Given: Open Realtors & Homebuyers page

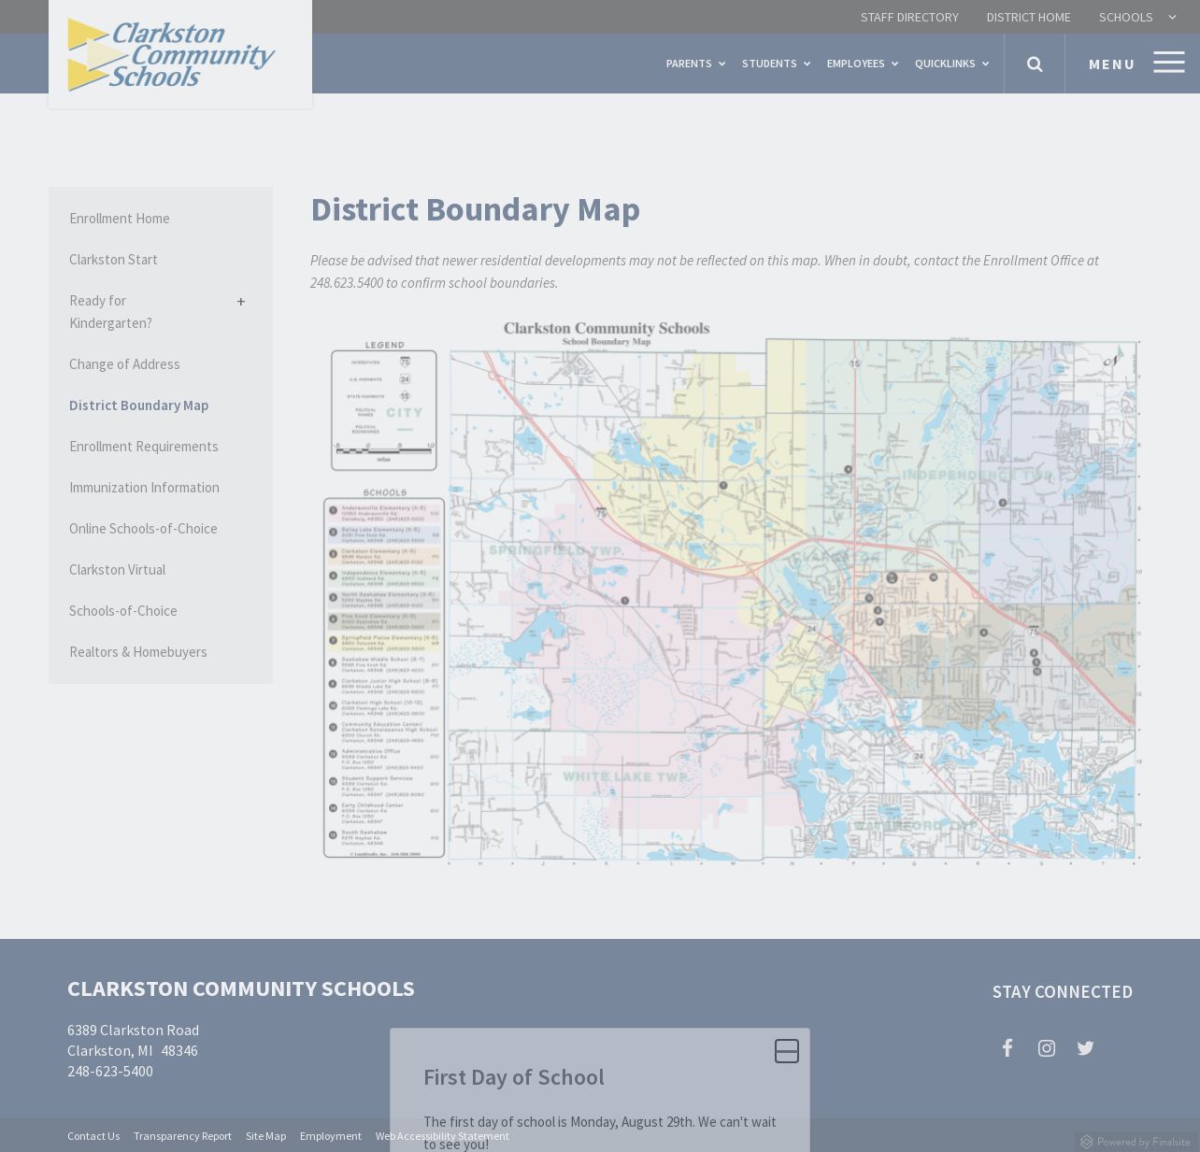Looking at the screenshot, I should coord(137,652).
